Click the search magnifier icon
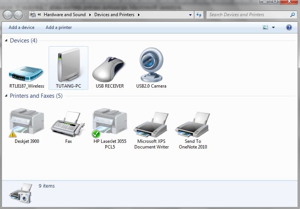Viewport: 300px width, 209px height. (x=292, y=15)
